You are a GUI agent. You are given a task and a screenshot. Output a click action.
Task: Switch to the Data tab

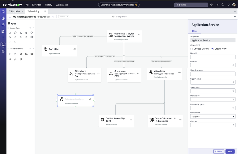click(194, 31)
